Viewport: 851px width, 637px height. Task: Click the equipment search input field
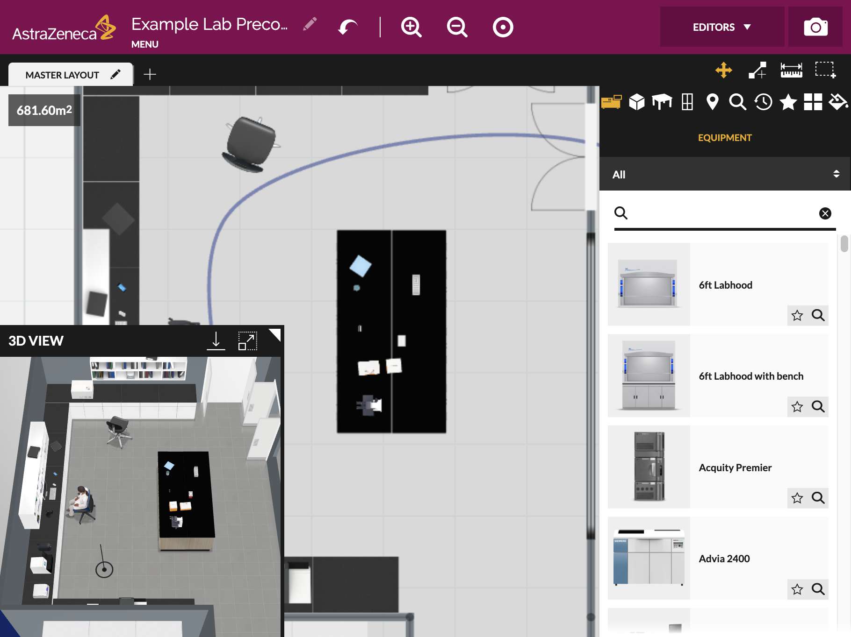click(x=722, y=213)
